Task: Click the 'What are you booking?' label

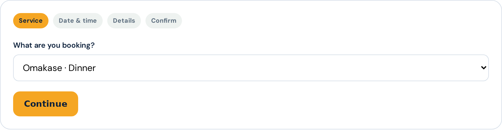Action: 54,45
